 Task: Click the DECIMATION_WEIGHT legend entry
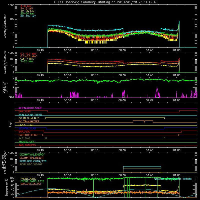coord(32,158)
